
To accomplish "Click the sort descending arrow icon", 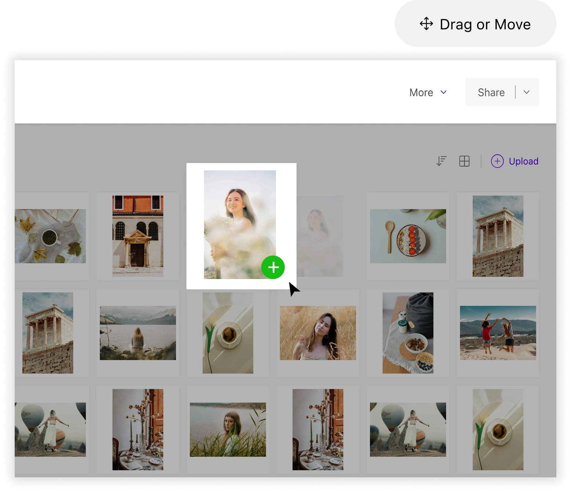I will point(441,161).
